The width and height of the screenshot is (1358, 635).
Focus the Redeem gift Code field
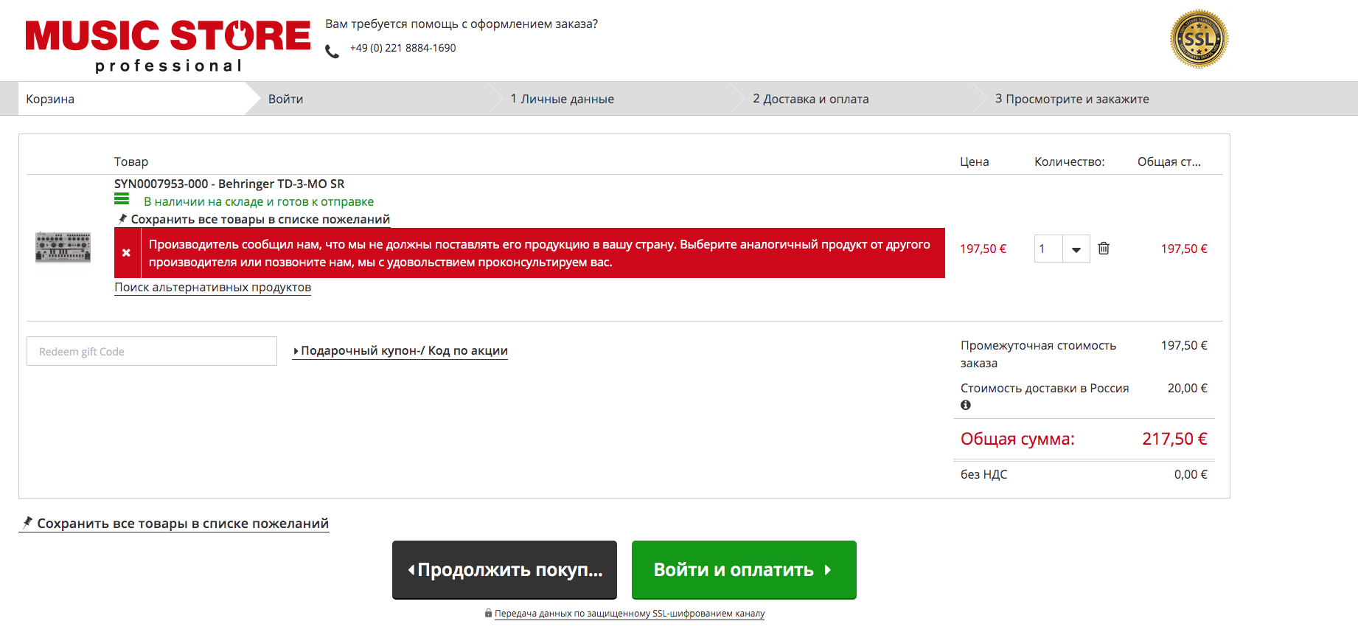pyautogui.click(x=152, y=351)
